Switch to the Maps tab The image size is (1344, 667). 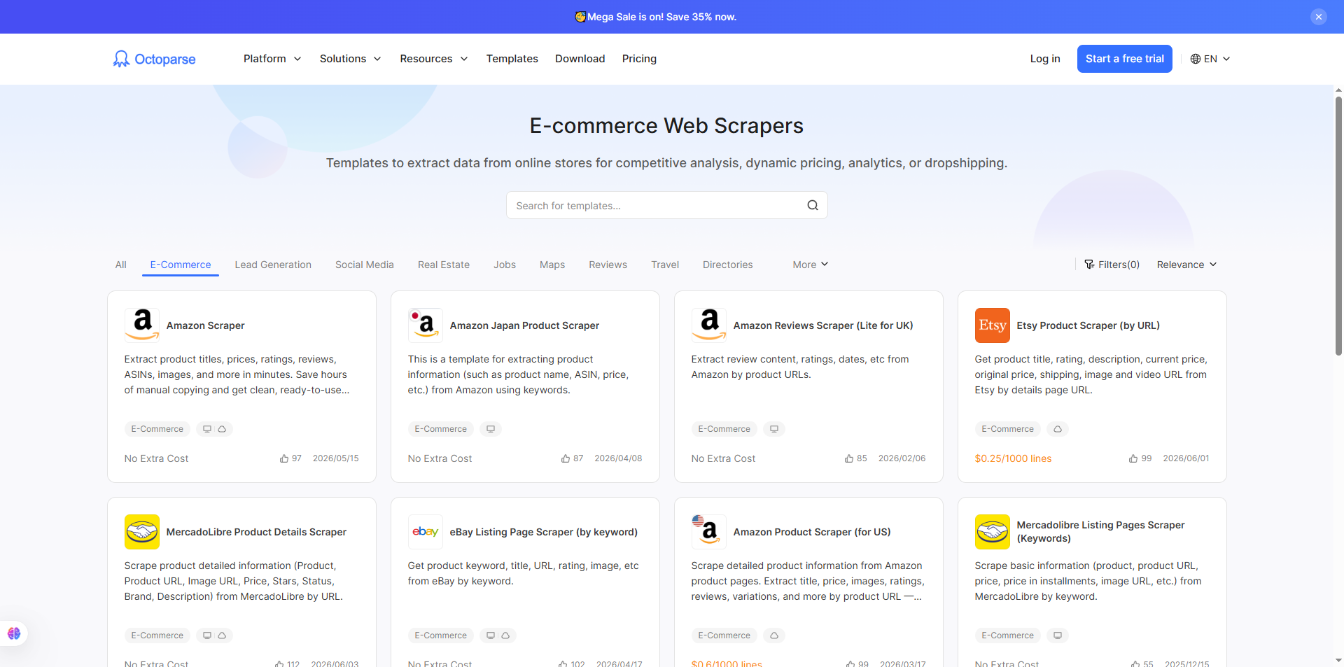pos(552,265)
